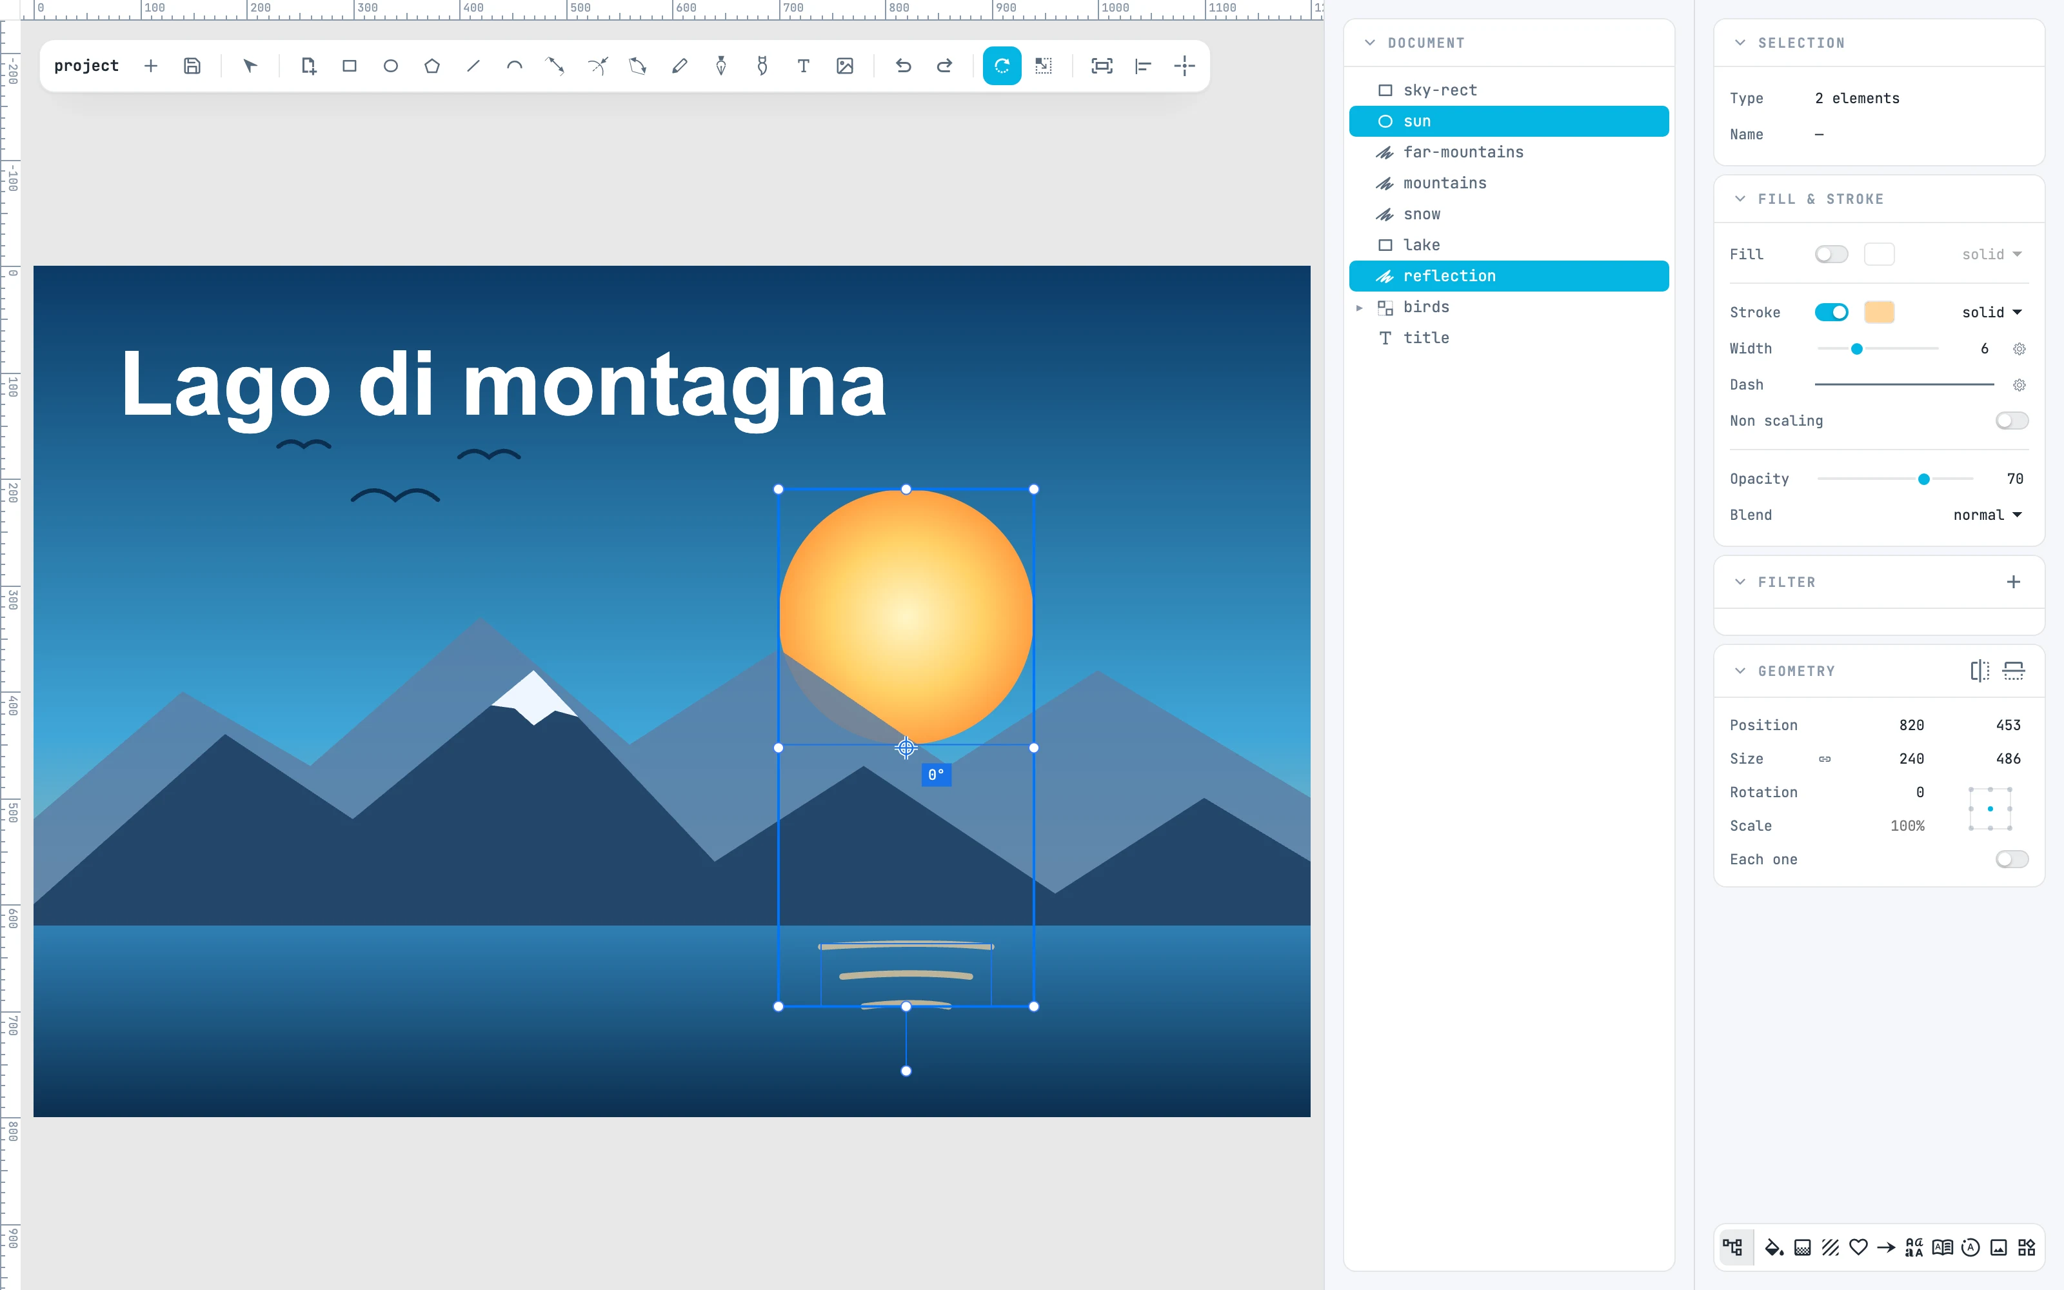Collapse the Fill & Stroke section
Image resolution: width=2064 pixels, height=1290 pixels.
coord(1740,199)
